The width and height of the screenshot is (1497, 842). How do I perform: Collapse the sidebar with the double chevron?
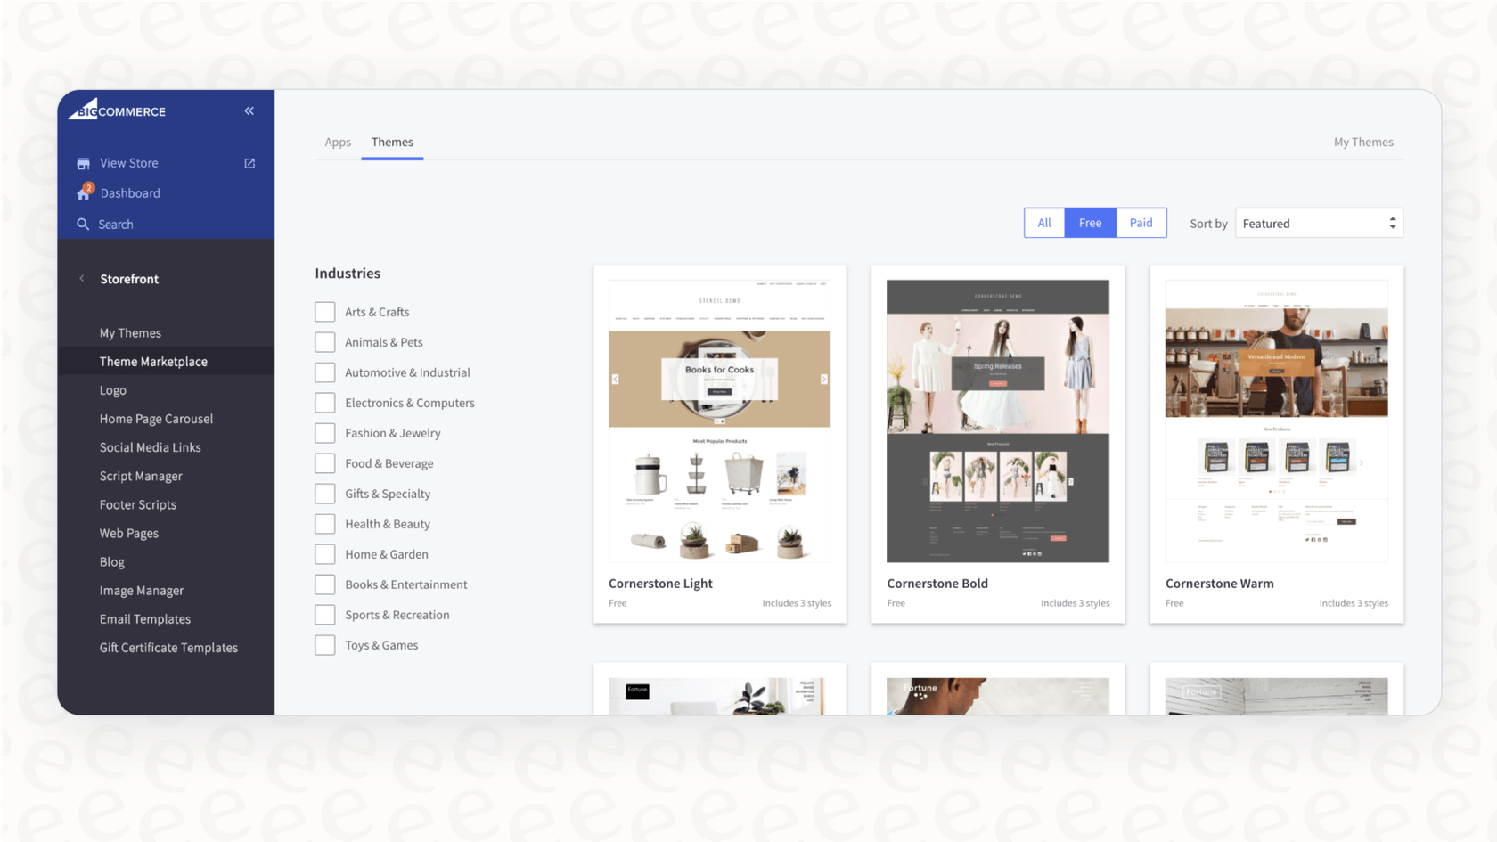pyautogui.click(x=249, y=110)
